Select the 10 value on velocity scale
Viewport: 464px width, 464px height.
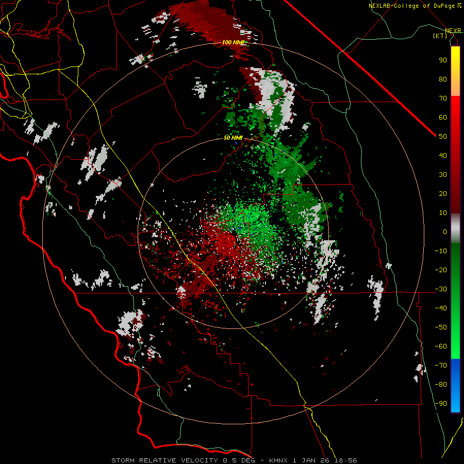[443, 213]
